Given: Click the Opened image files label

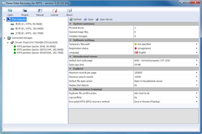Looking at the screenshot, I should 78,32.
